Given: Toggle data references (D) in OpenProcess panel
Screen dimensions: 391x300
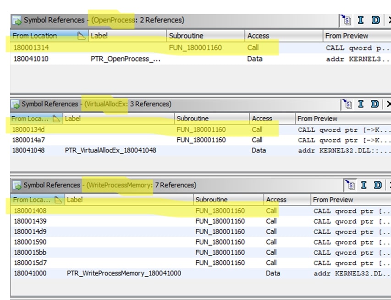Looking at the screenshot, I should (375, 20).
